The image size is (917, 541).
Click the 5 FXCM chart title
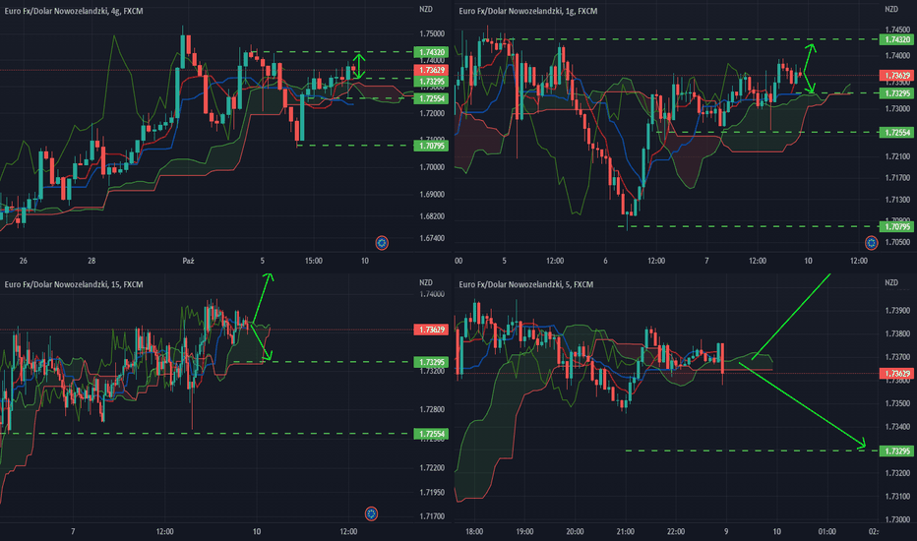pos(525,284)
